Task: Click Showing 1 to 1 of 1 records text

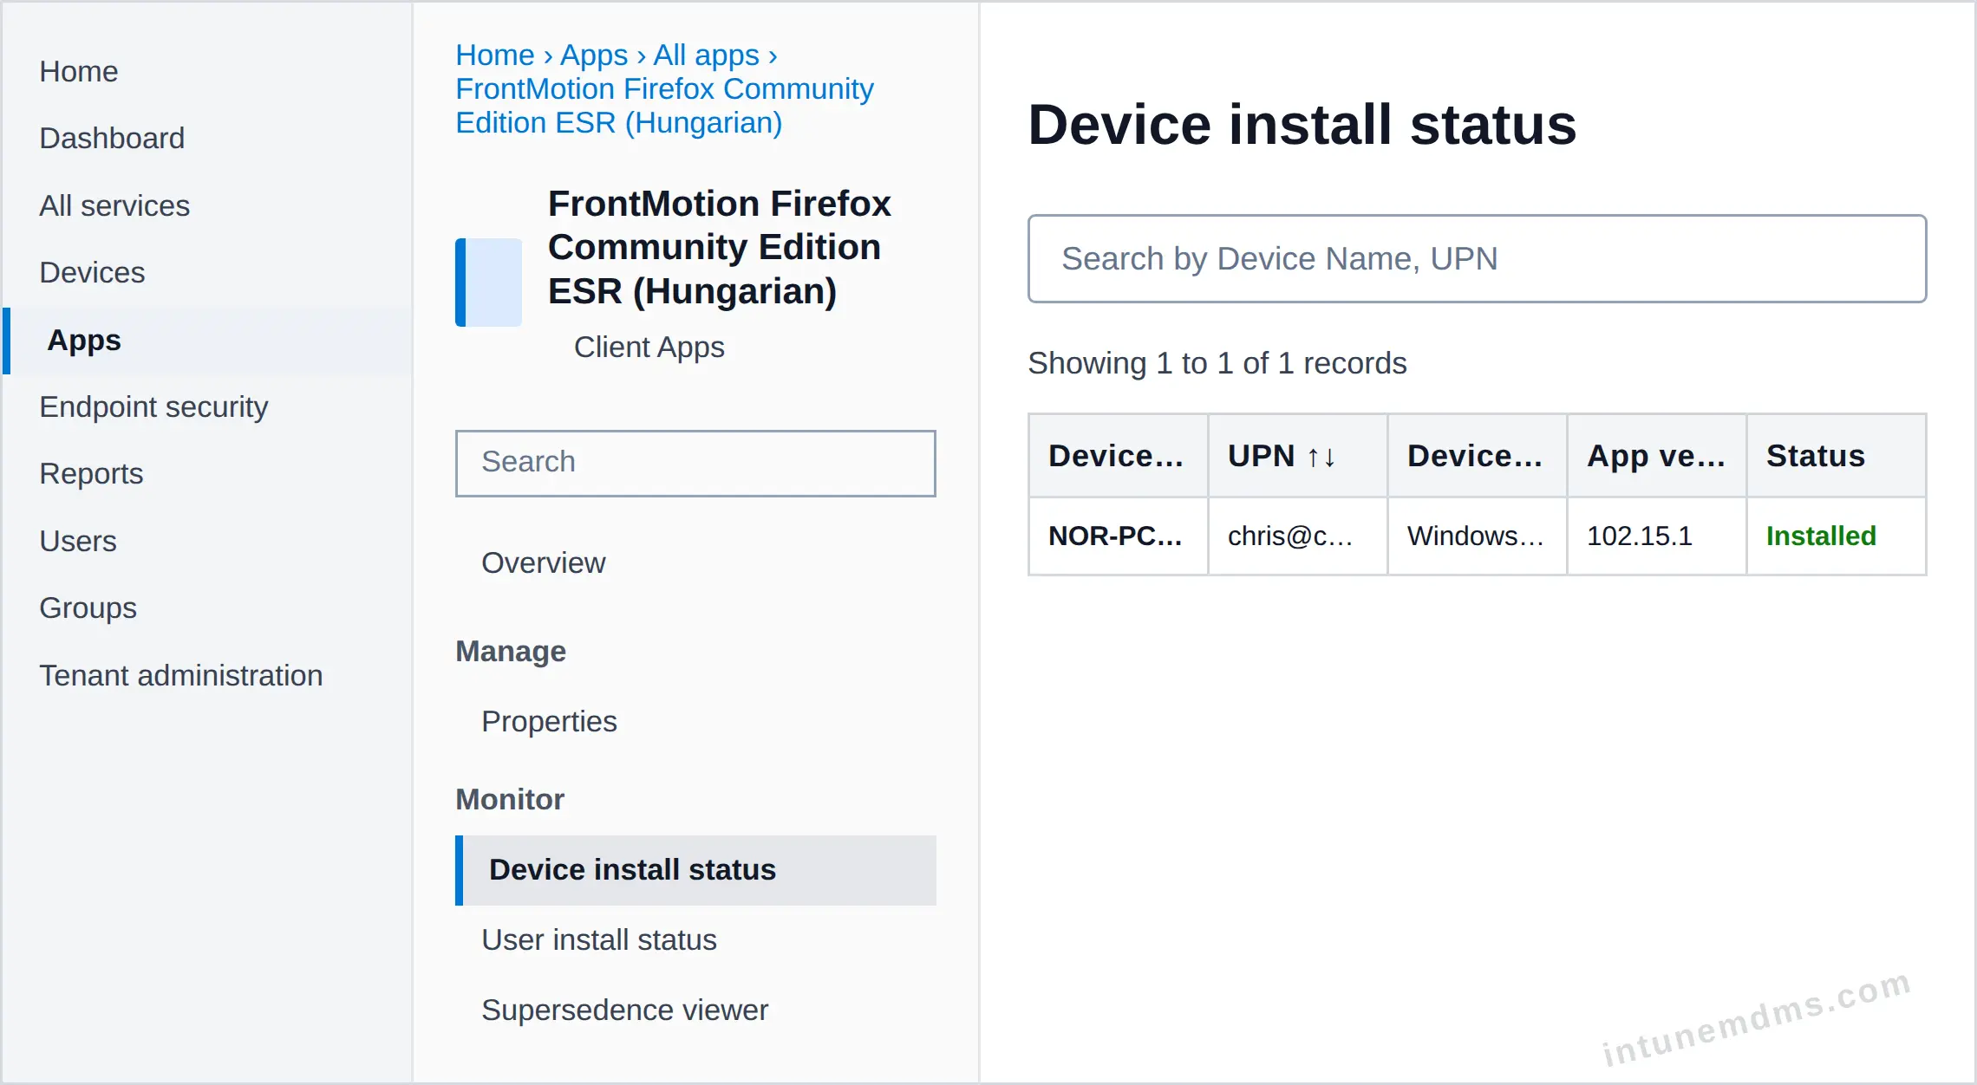Action: point(1217,363)
